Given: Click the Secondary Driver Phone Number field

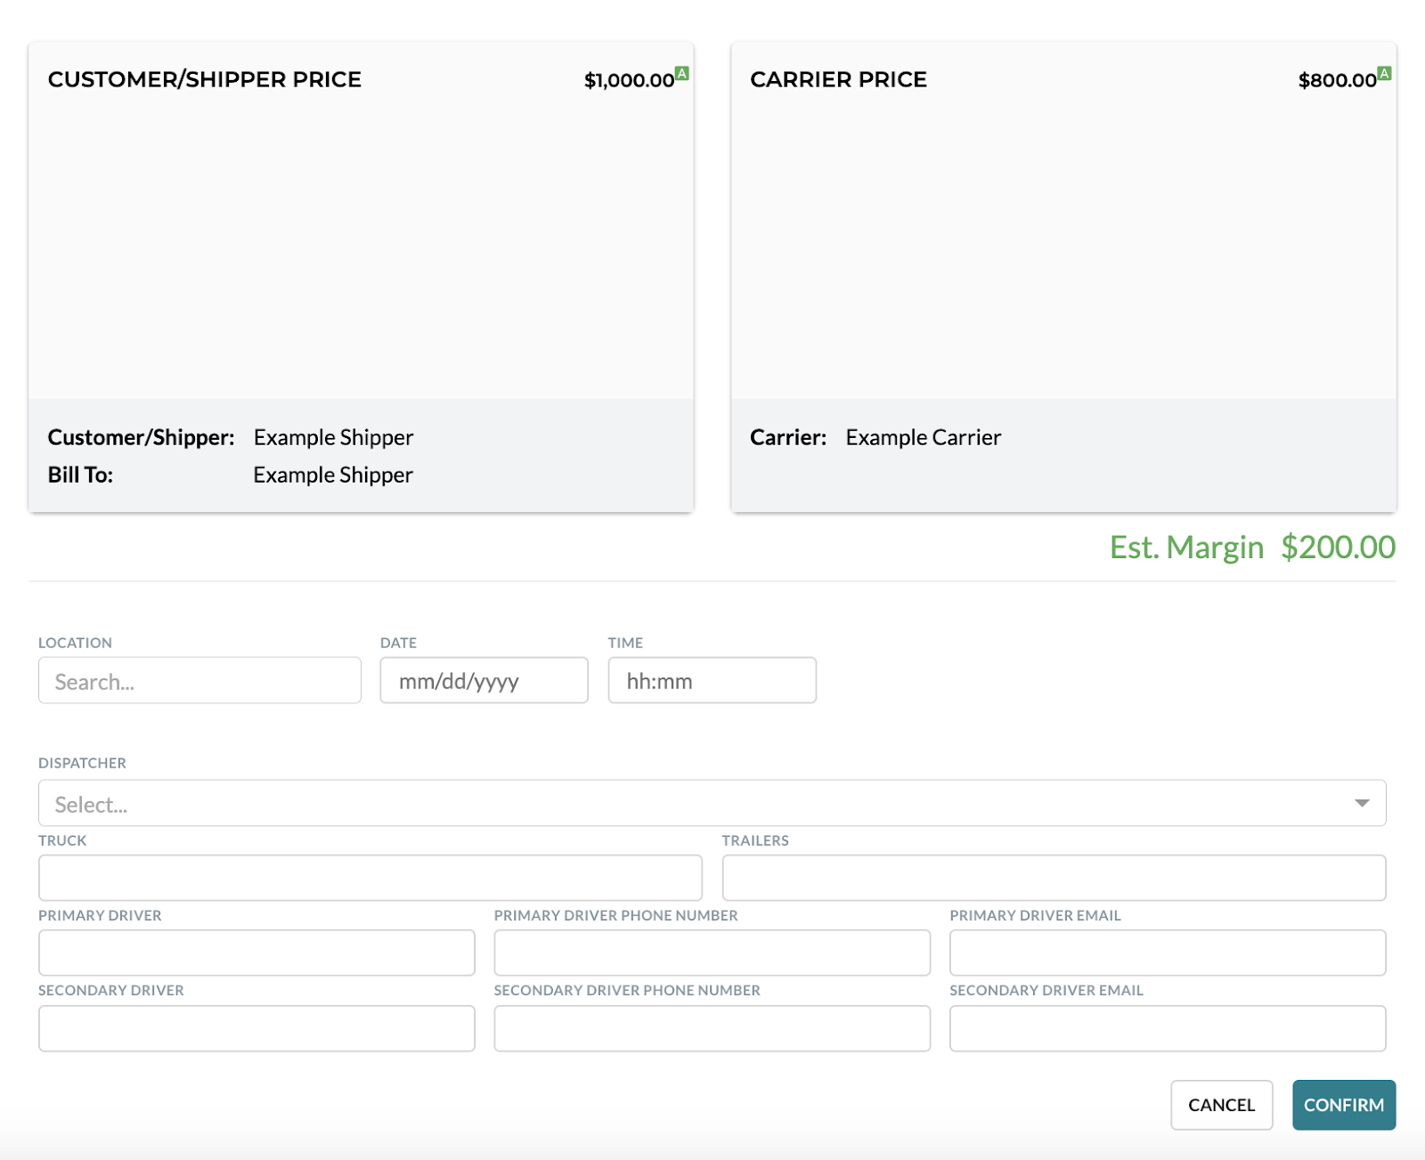Looking at the screenshot, I should pyautogui.click(x=712, y=1028).
